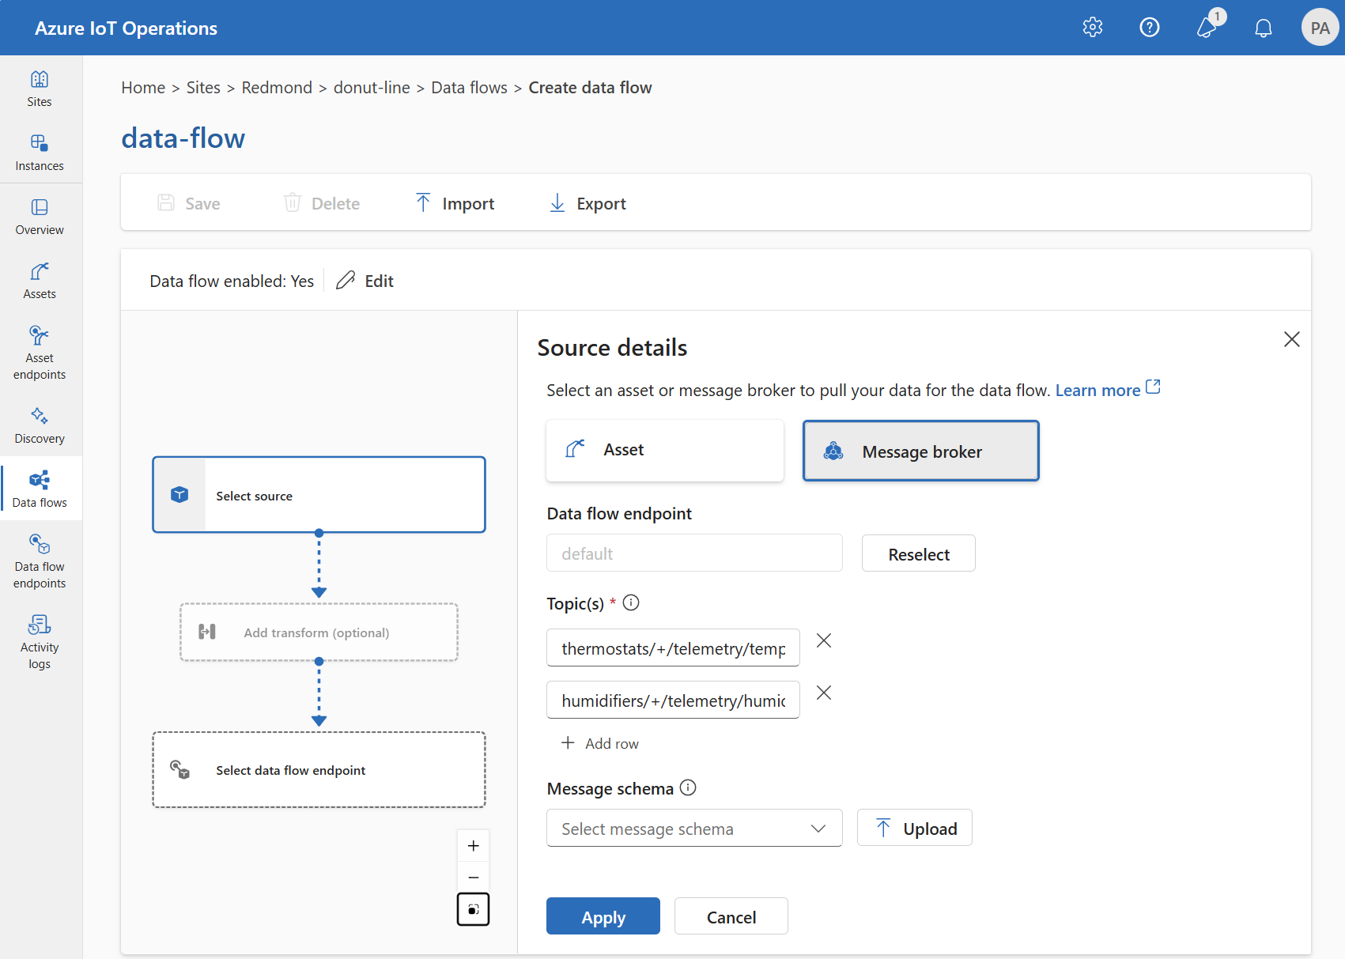Click Import in the toolbar

tap(455, 203)
